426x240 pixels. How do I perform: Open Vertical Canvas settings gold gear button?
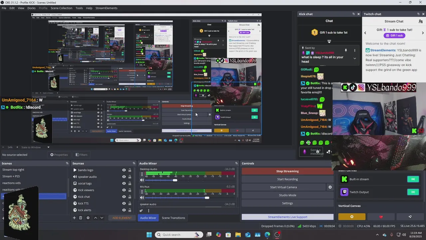[x=352, y=217]
